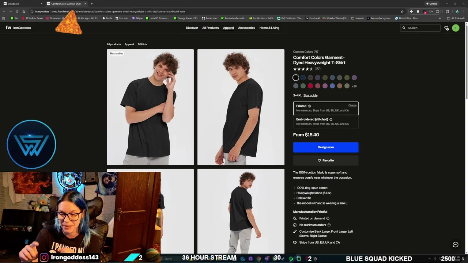
Task: Select the bright red color swatch
Action: coord(310,86)
